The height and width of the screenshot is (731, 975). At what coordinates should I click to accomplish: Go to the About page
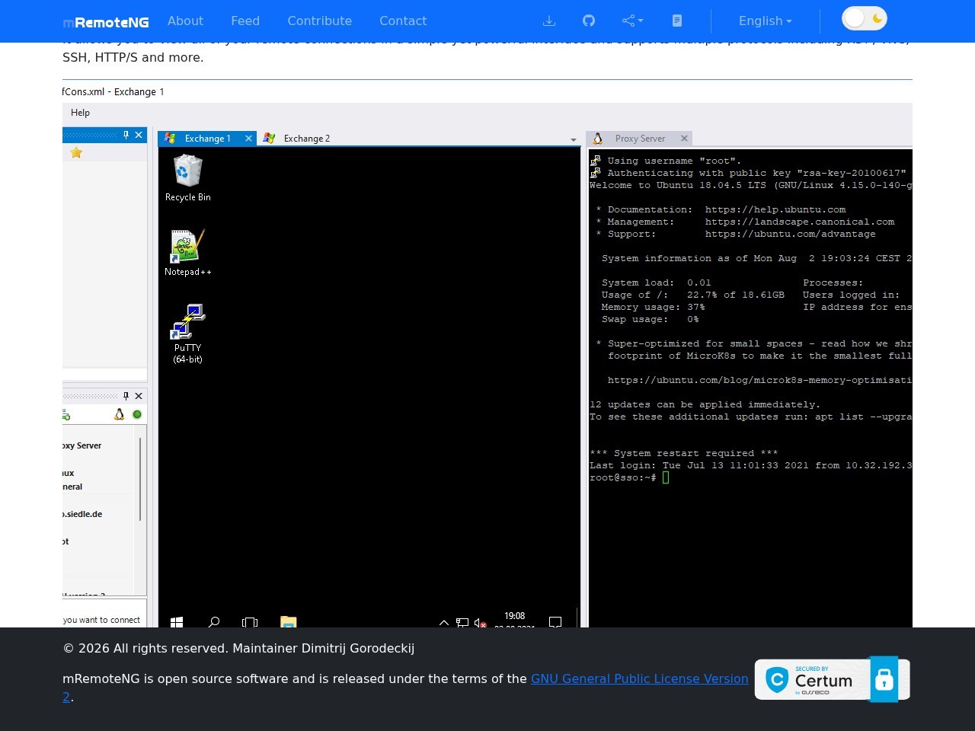point(185,21)
